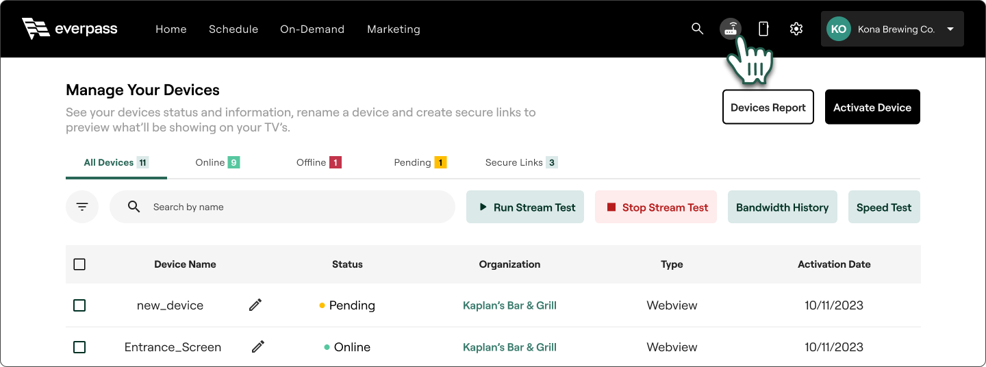Switch to the Online tab
Image resolution: width=986 pixels, height=367 pixels.
pos(218,162)
